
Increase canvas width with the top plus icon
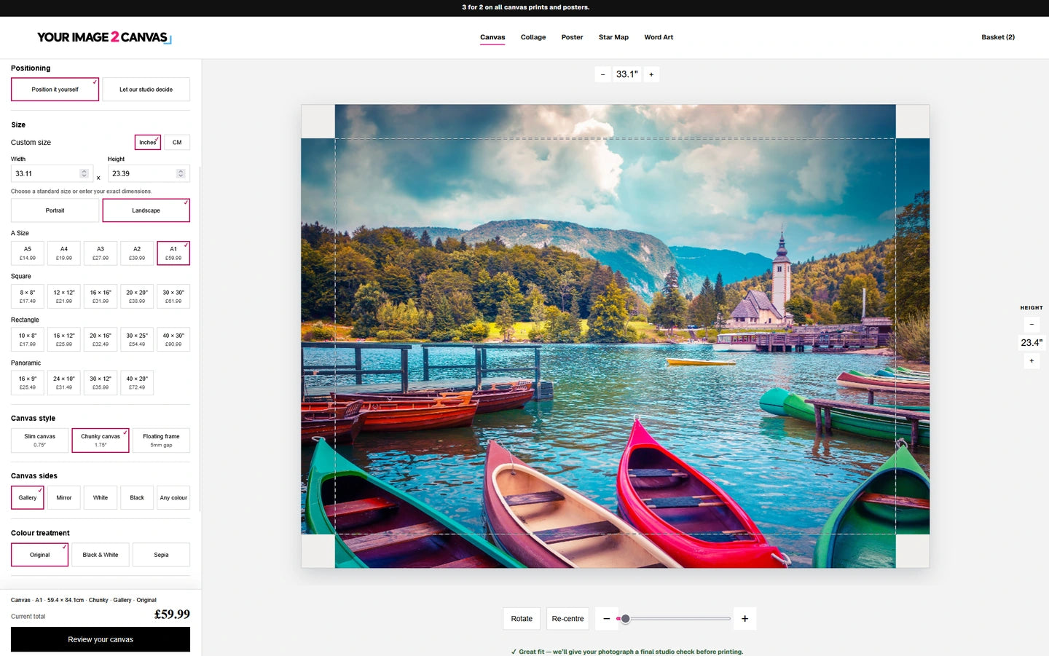coord(651,74)
